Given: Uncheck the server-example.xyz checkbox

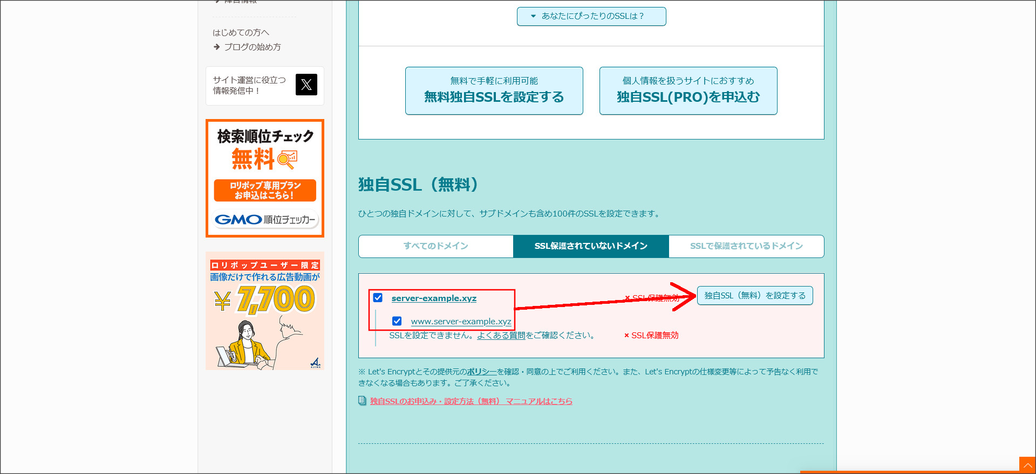Looking at the screenshot, I should (378, 298).
